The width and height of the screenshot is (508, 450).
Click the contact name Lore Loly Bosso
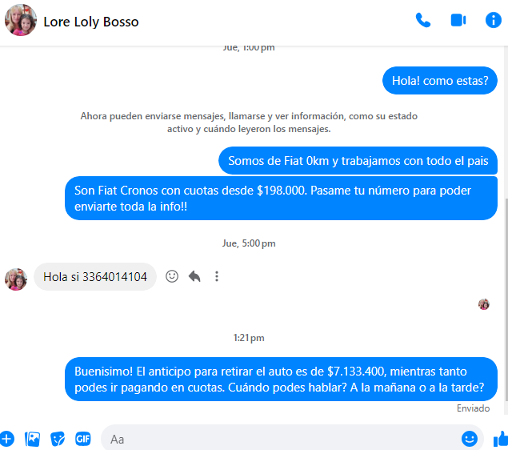click(91, 22)
